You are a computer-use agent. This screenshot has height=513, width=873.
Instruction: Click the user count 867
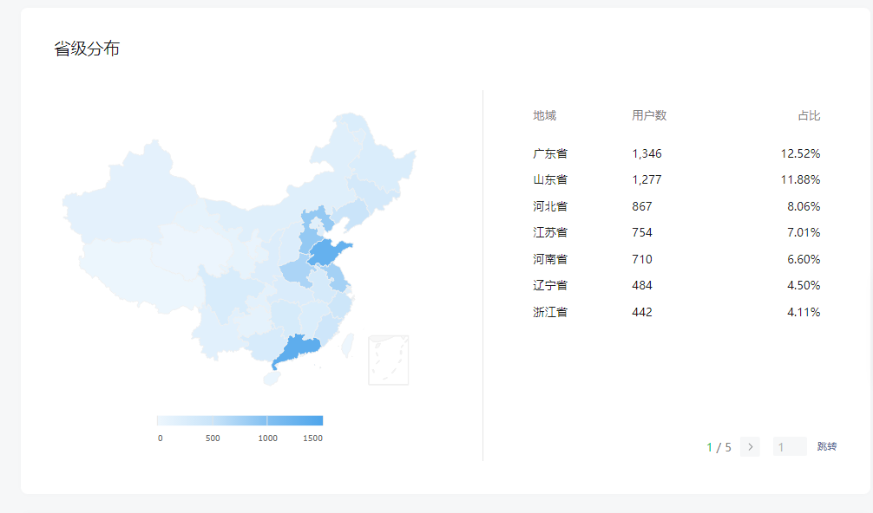(x=642, y=206)
